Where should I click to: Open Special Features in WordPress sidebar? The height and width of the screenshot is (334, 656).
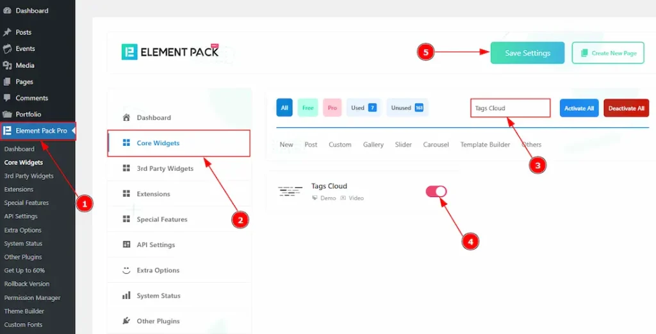click(26, 203)
